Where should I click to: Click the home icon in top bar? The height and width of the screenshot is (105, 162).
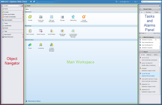[31, 2]
